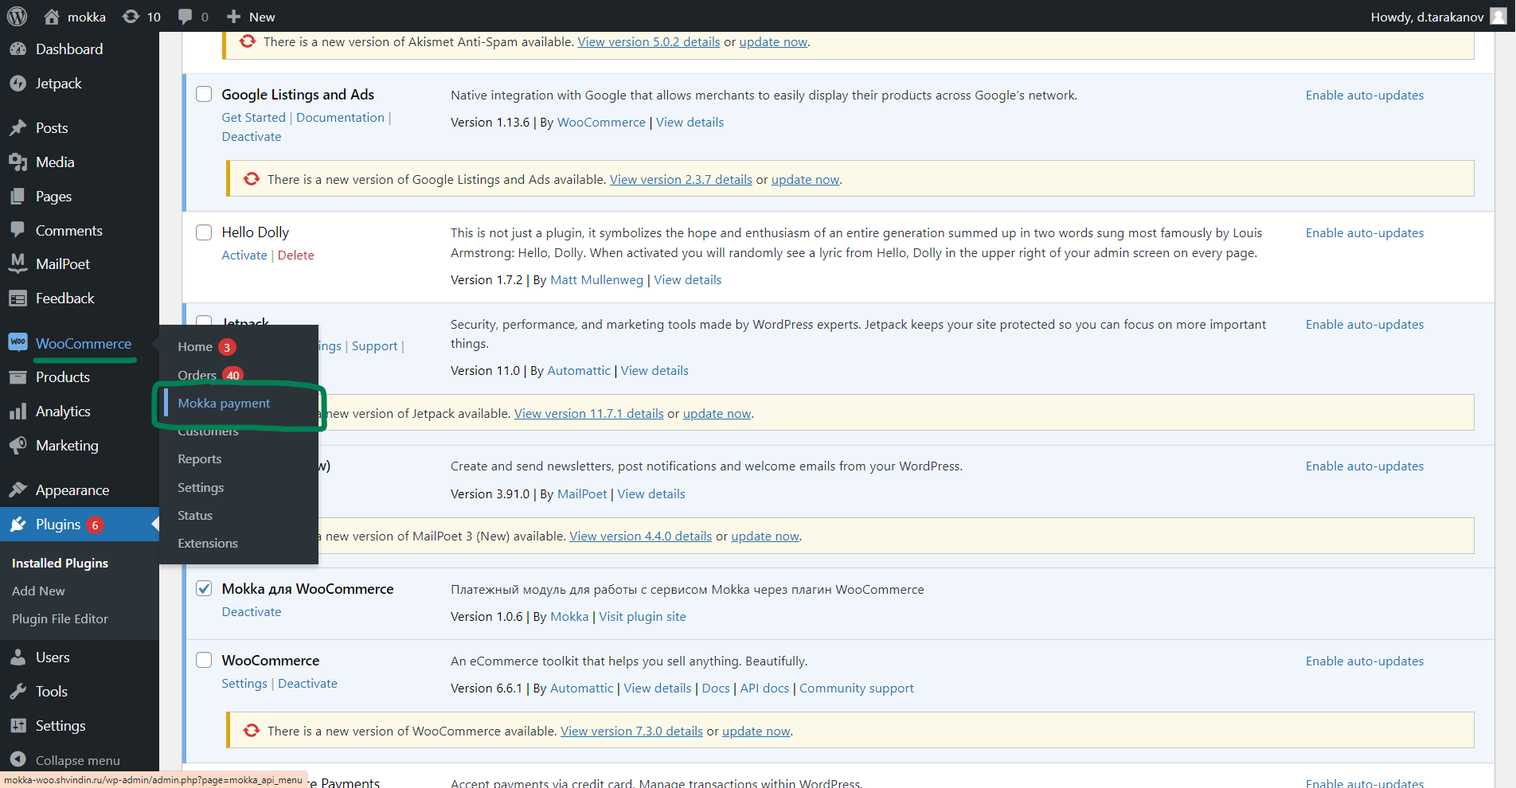This screenshot has height=788, width=1516.
Task: Click update now for Jetpack
Action: click(717, 414)
